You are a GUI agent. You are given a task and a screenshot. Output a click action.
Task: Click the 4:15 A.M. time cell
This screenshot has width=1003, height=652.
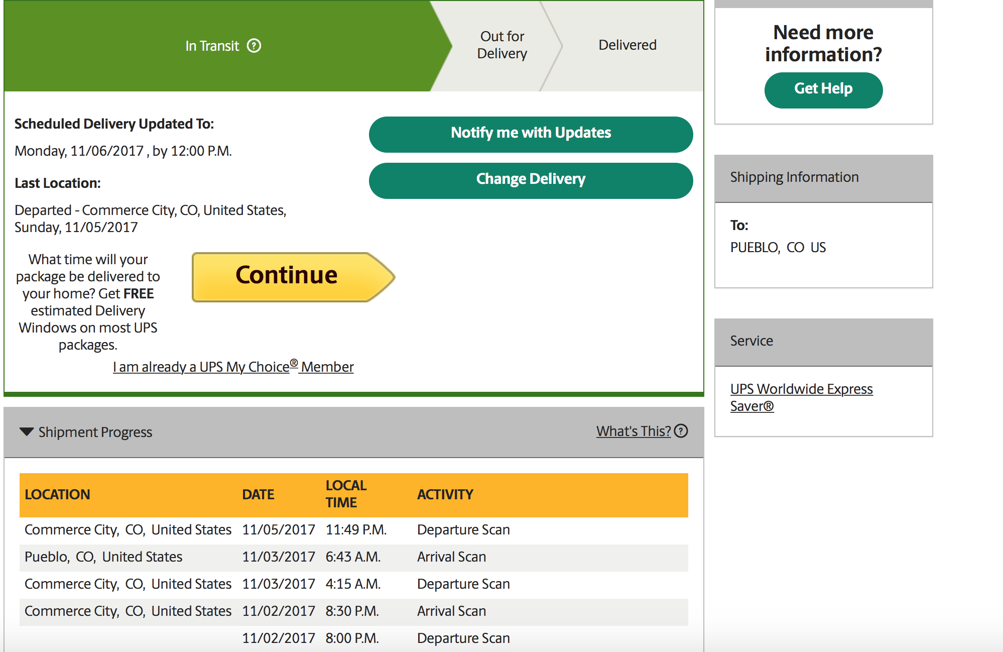pos(353,584)
